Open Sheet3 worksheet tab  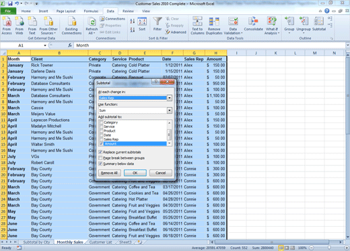point(125,242)
